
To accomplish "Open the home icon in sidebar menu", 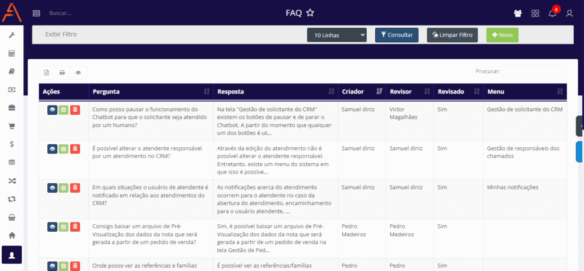I will 11,235.
